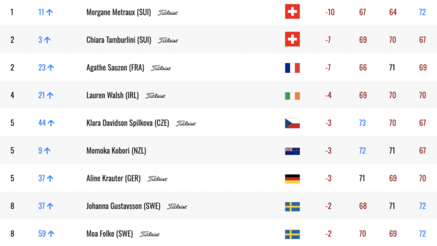Click the Swedish flag beside Johanna Gustavsson

pyautogui.click(x=292, y=206)
